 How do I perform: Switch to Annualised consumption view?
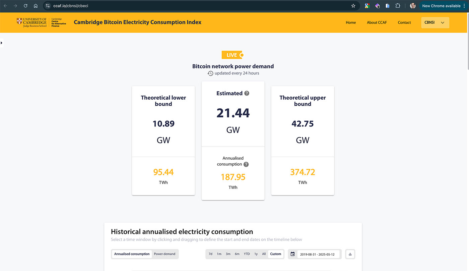tap(132, 254)
